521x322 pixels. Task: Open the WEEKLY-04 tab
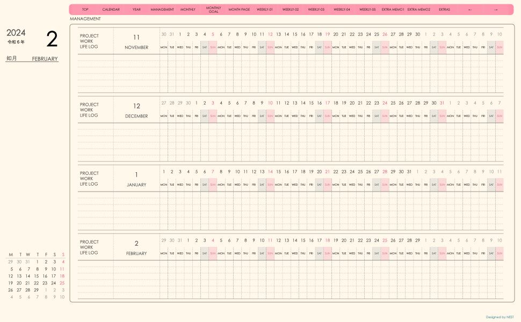[342, 10]
